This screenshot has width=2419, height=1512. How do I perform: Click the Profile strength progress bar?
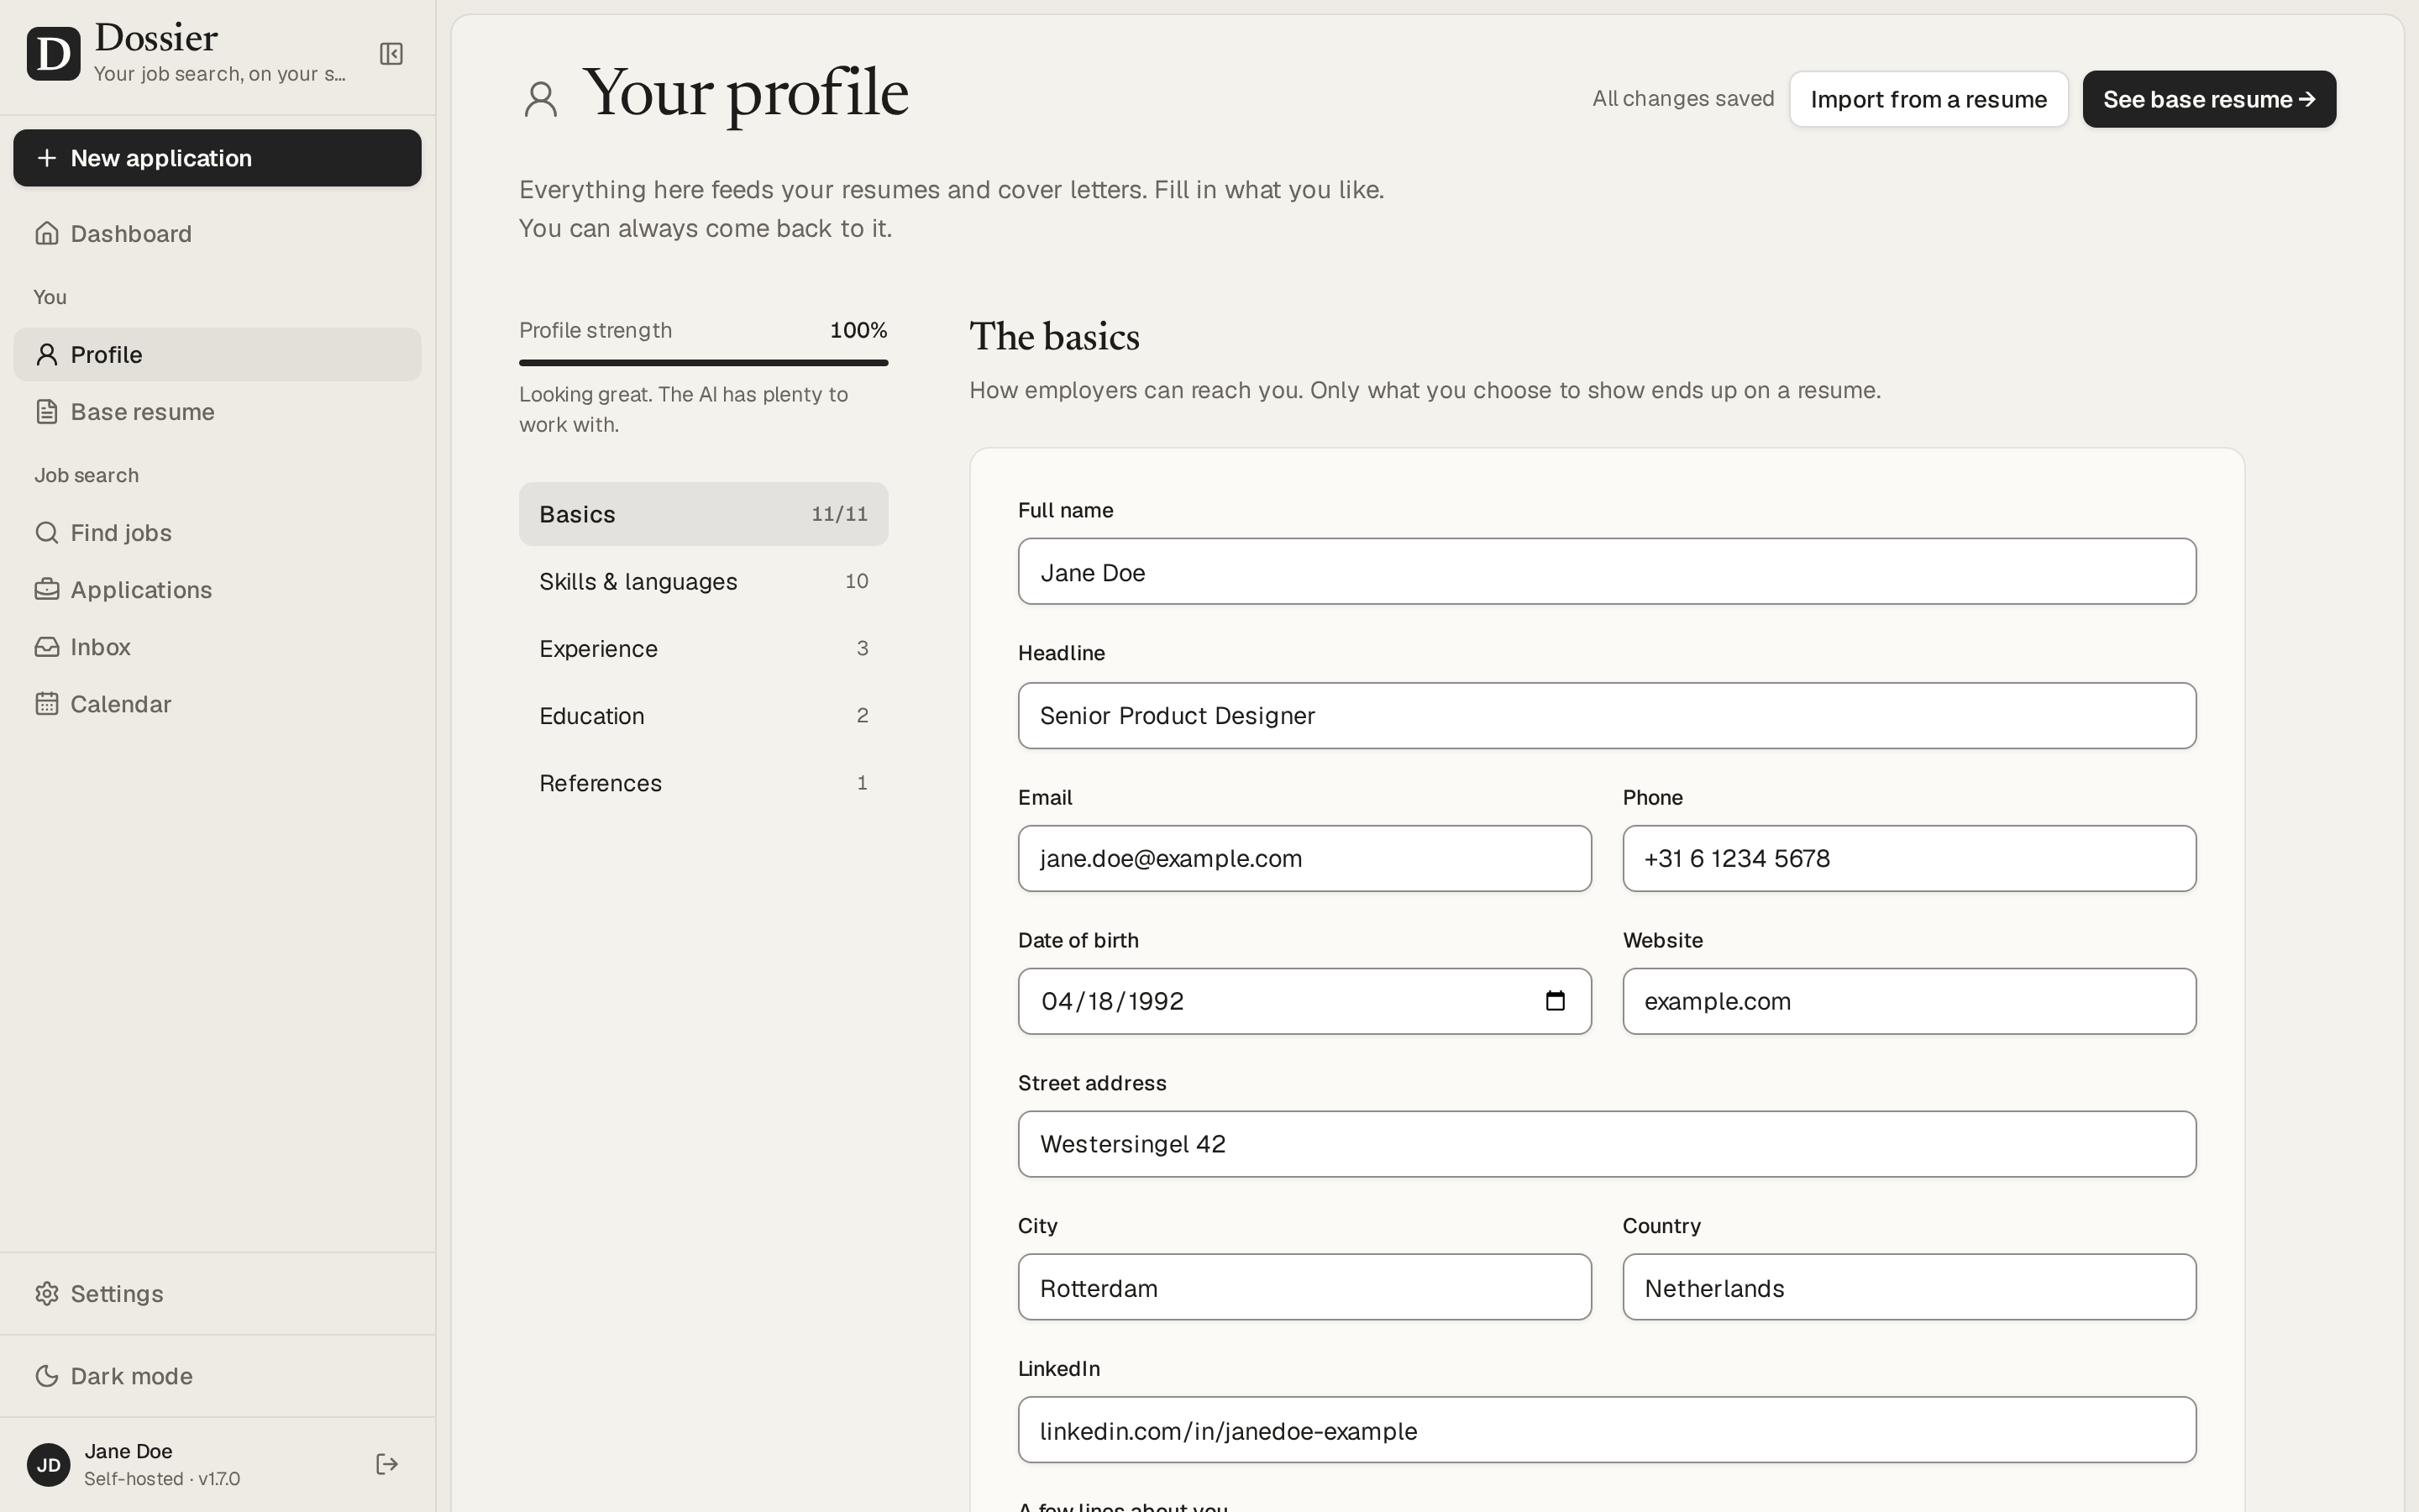tap(703, 362)
